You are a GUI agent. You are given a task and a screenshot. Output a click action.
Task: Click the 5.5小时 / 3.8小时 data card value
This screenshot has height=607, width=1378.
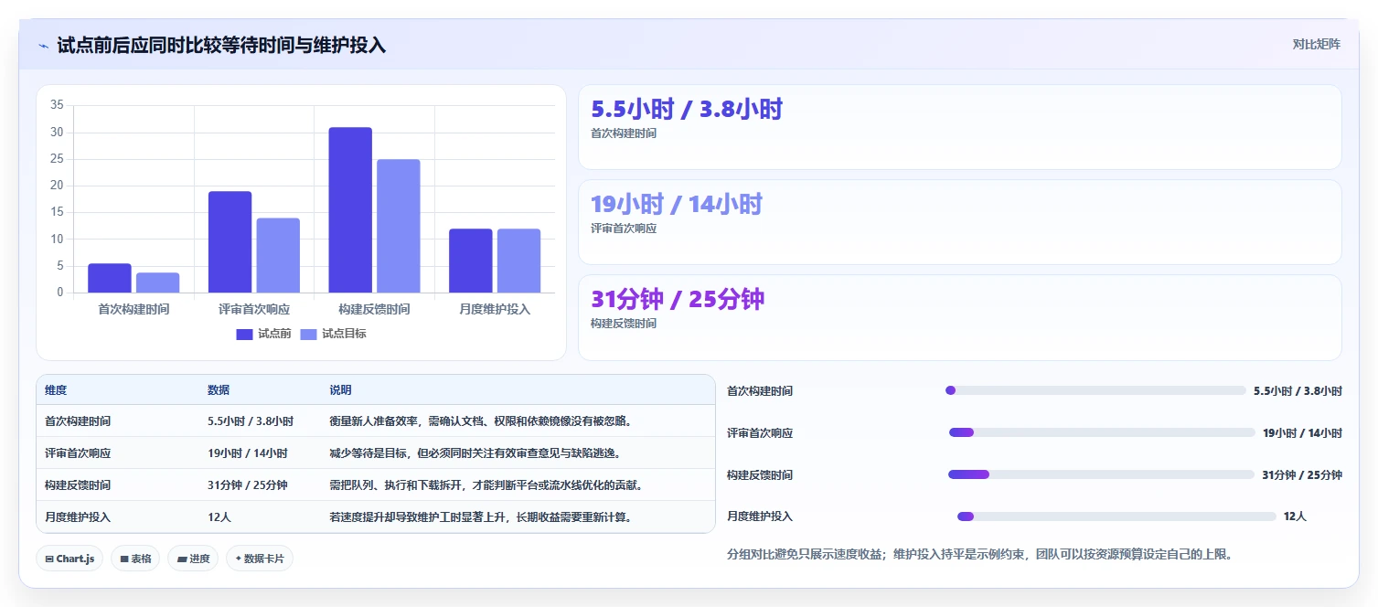click(x=687, y=110)
